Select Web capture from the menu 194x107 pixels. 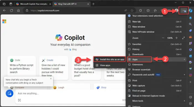pos(156,85)
